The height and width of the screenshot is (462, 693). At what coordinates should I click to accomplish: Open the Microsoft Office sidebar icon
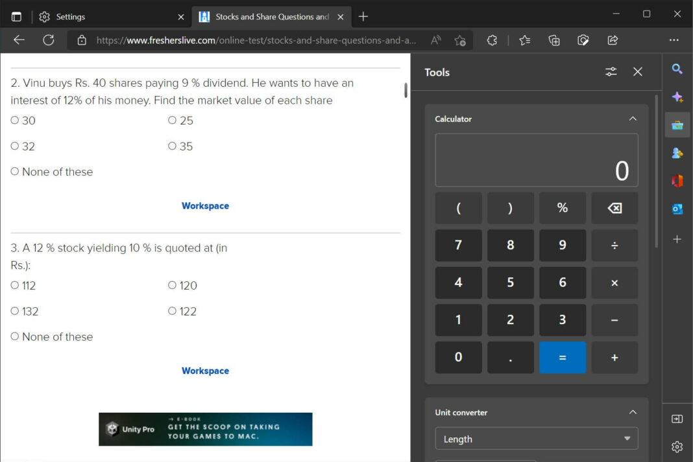coord(677,181)
